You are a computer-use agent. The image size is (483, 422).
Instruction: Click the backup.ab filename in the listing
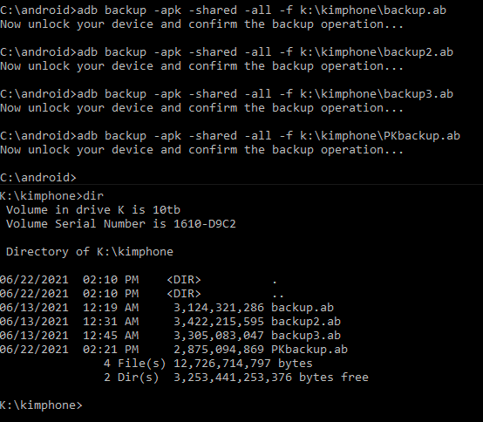tap(303, 308)
